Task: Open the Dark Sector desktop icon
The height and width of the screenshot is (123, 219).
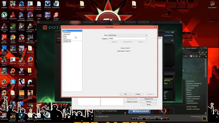Action: point(48,4)
